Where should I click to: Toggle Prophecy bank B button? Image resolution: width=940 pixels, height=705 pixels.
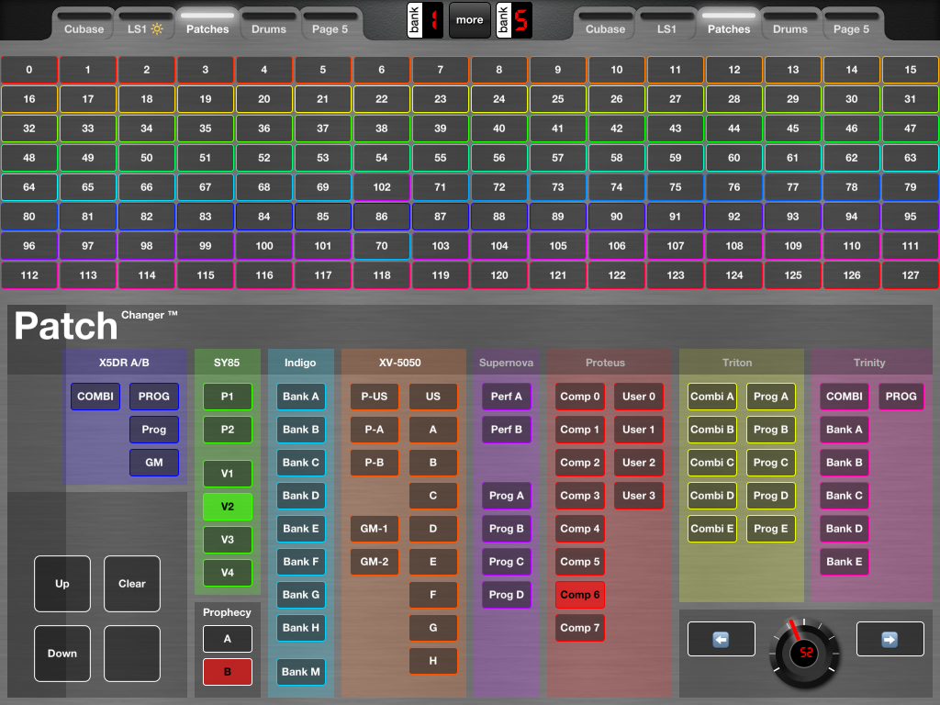pos(227,672)
